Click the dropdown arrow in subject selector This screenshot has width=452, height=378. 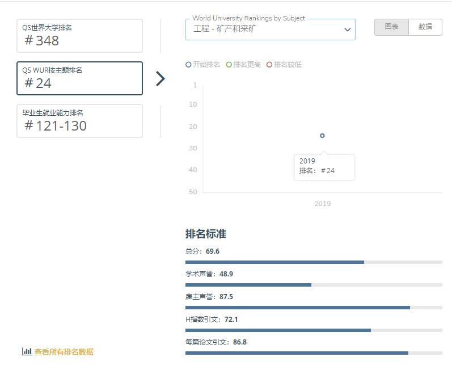[348, 30]
